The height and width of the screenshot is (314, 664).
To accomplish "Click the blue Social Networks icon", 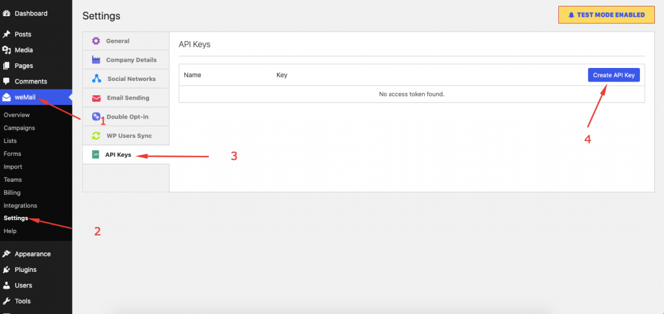I will tap(96, 78).
